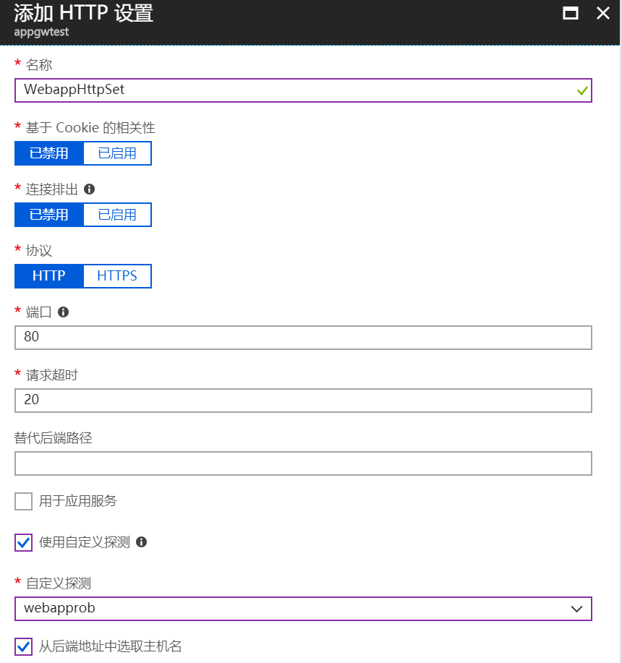Uncheck the 使用自定义探测 checkbox
This screenshot has width=622, height=663.
point(24,542)
